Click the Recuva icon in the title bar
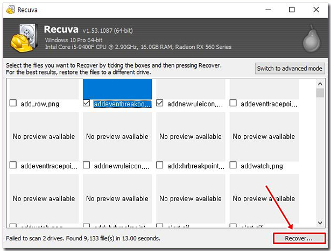 coord(11,10)
